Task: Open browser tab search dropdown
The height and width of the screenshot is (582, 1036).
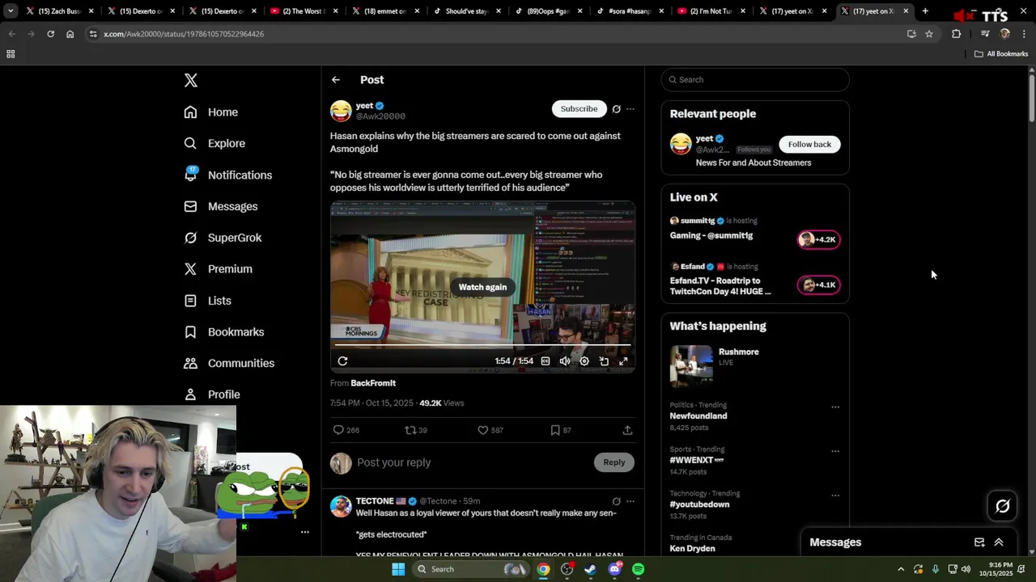Action: 11,11
